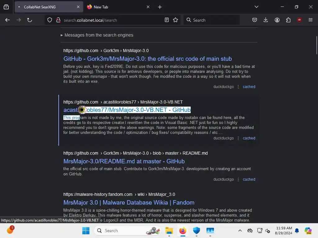Open acastillorobles77/MrsMajor-3.0-VB.NET - GitHub result
This screenshot has height=238, width=318.
pos(127,110)
